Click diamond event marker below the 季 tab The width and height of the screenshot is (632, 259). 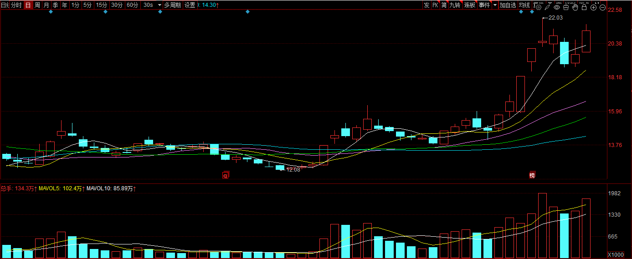tap(51, 12)
